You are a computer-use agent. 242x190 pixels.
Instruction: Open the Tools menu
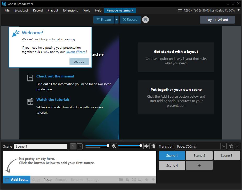pos(86,10)
